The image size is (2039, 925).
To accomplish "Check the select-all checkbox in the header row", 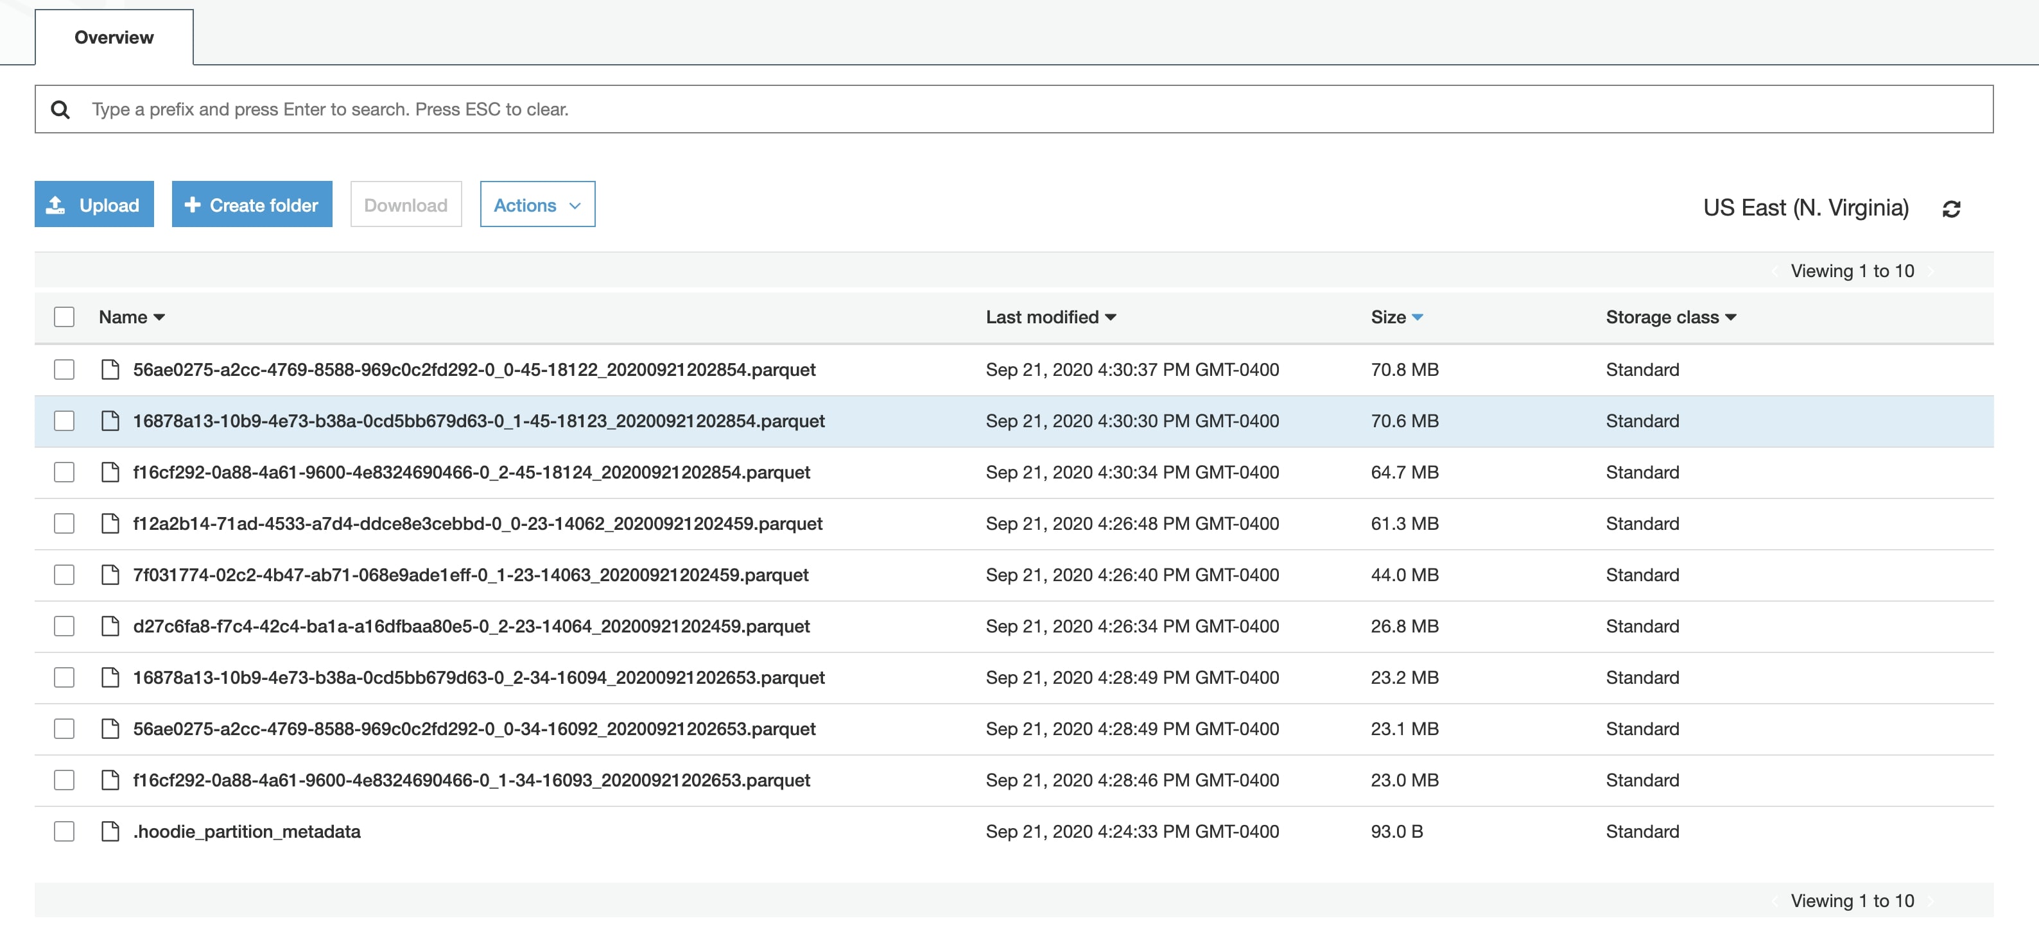I will click(64, 317).
